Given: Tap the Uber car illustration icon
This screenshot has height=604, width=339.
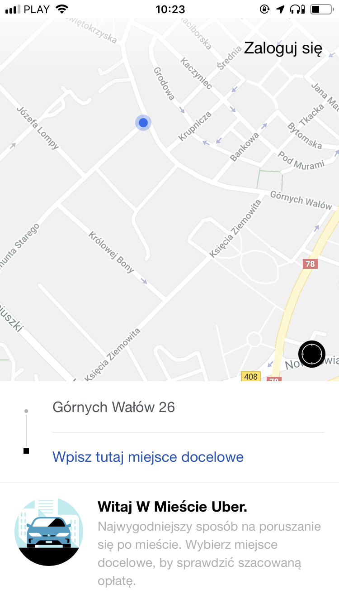Looking at the screenshot, I should [x=49, y=532].
